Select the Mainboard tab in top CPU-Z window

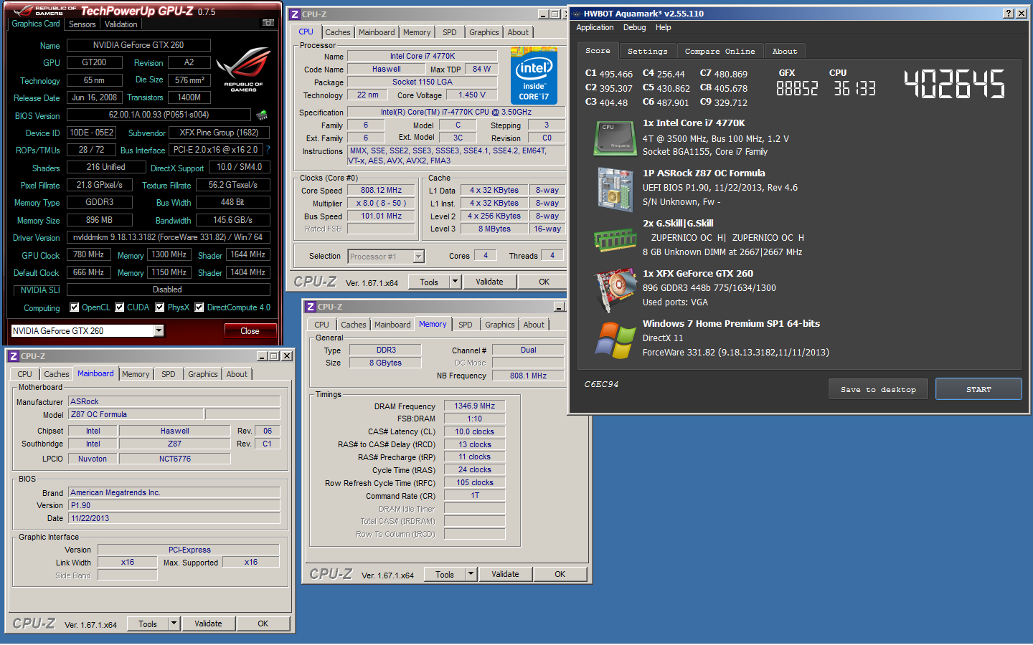pos(377,32)
